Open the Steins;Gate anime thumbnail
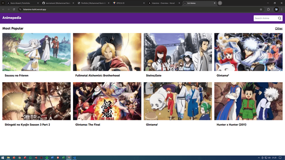Viewport: 285px width, 160px height. click(178, 52)
